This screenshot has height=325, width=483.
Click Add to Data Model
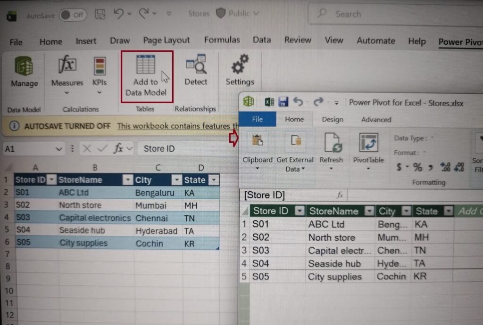point(146,76)
